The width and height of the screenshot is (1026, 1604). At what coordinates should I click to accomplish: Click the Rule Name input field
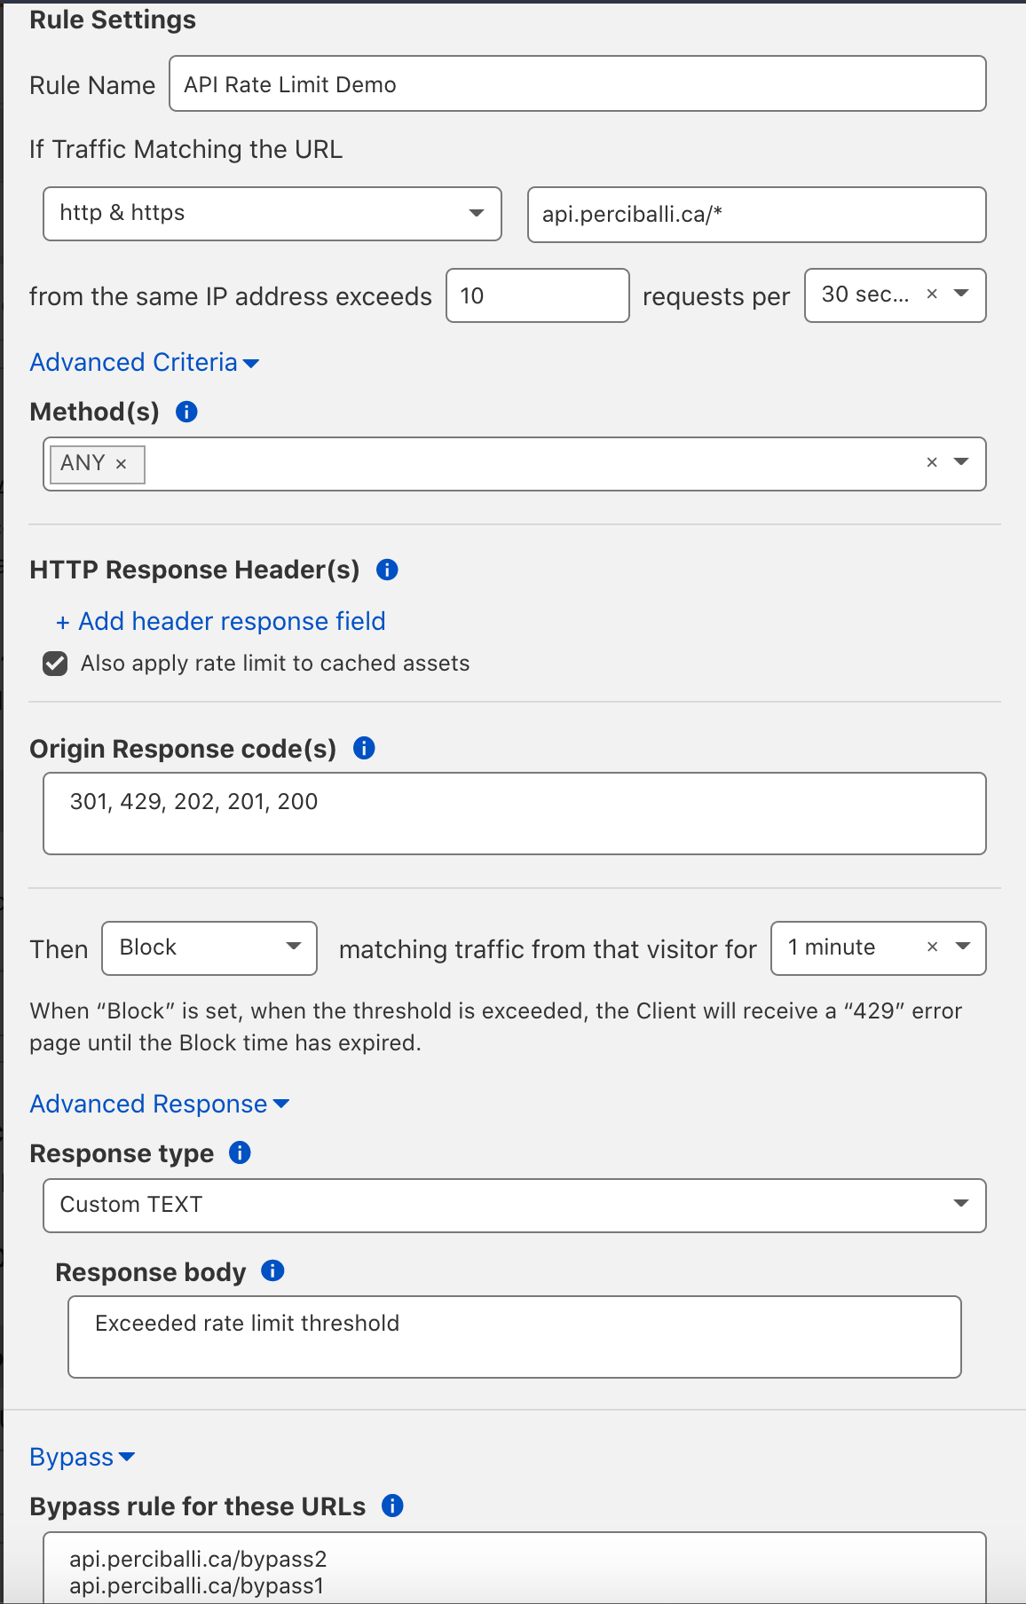pyautogui.click(x=577, y=84)
